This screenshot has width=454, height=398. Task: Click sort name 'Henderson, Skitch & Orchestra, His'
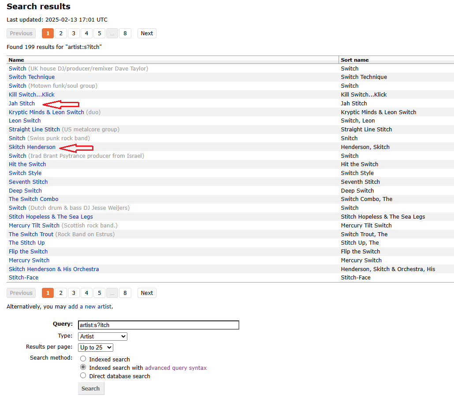point(388,269)
